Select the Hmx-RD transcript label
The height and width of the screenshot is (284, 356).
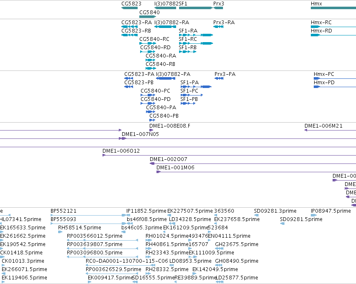coord(321,31)
